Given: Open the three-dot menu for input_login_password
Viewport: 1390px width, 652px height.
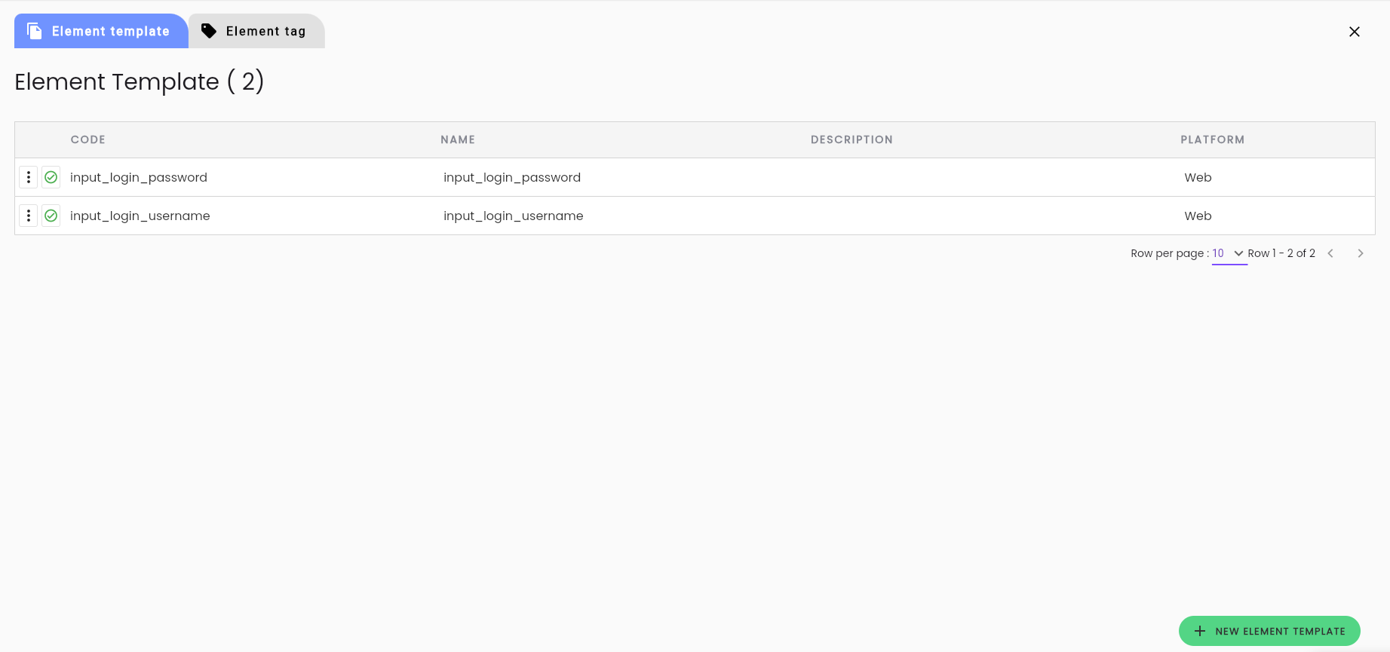Looking at the screenshot, I should click(29, 177).
